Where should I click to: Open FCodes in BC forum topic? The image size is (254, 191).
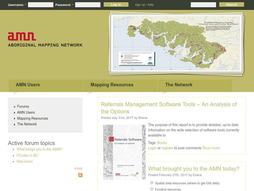27,155
